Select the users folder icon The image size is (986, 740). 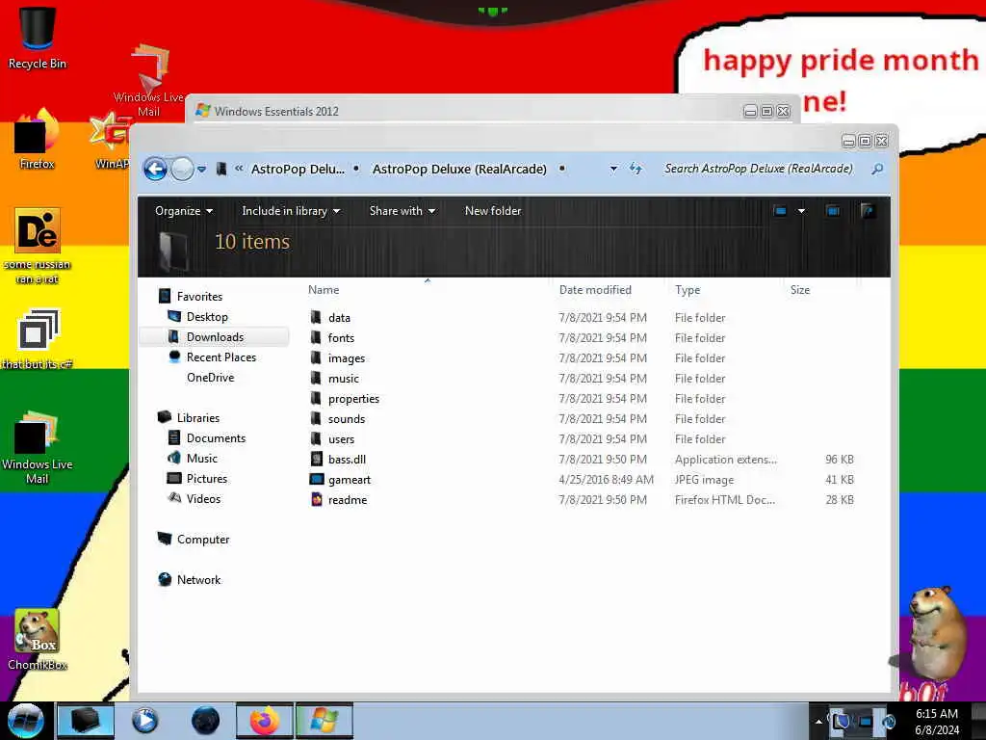click(x=316, y=438)
